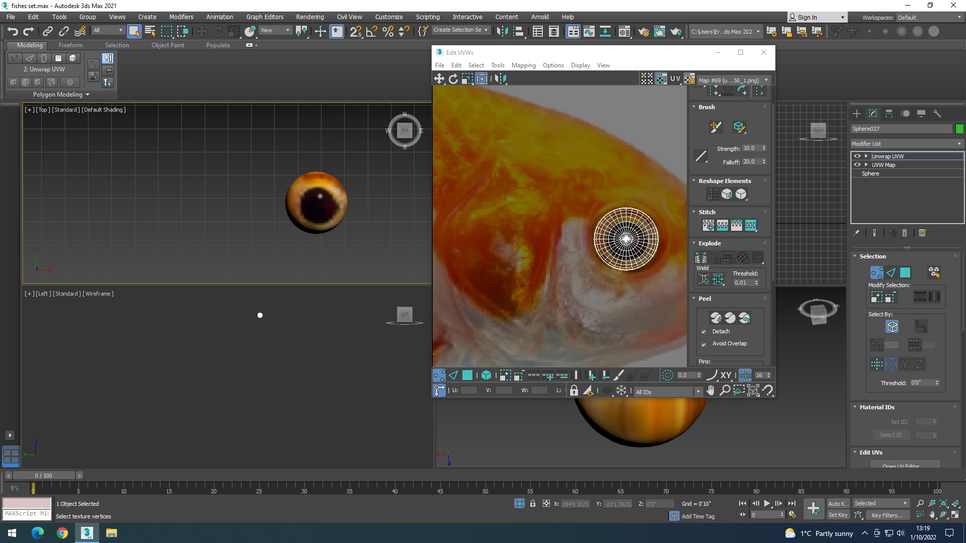Click Reset Peel icon

click(744, 318)
